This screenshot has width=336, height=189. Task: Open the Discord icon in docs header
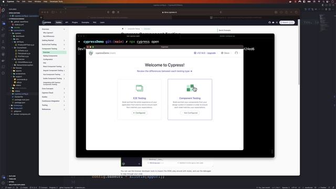pos(273,23)
